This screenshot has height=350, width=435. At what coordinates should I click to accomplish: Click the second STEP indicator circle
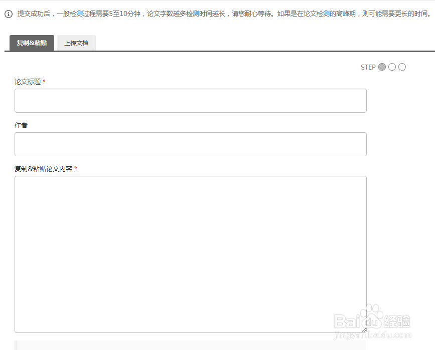392,67
